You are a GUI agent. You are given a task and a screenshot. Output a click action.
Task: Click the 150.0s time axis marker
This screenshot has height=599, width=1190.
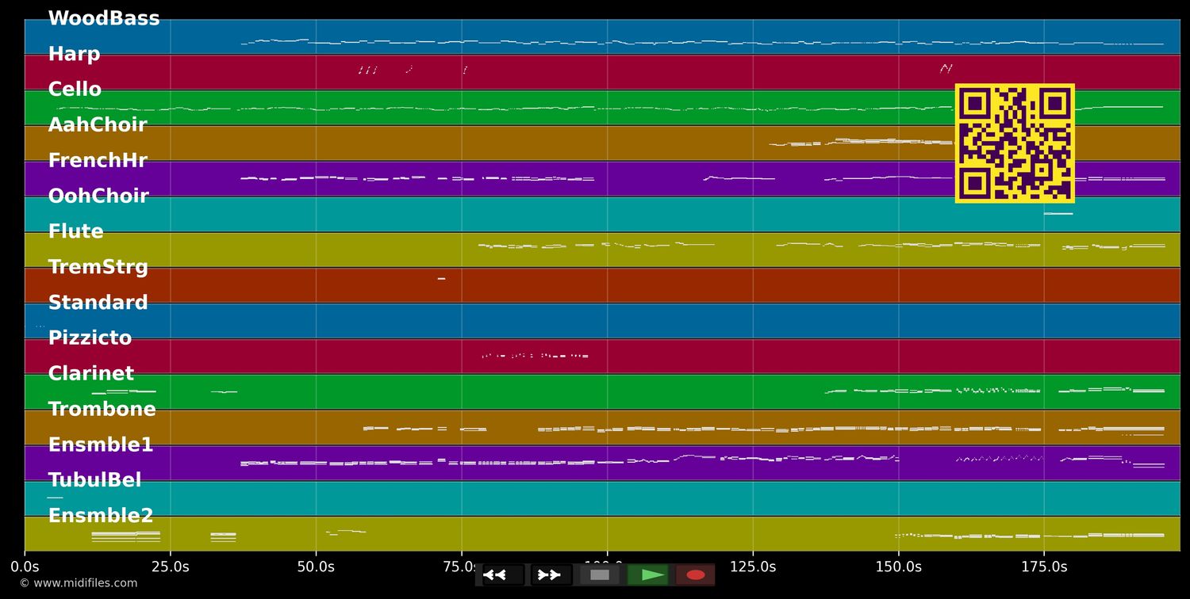[x=898, y=567]
